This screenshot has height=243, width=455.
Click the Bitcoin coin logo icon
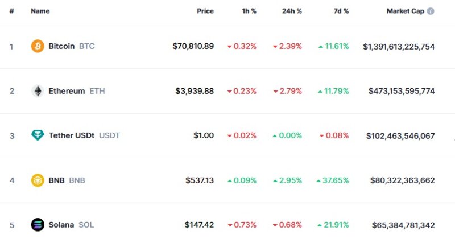38,46
